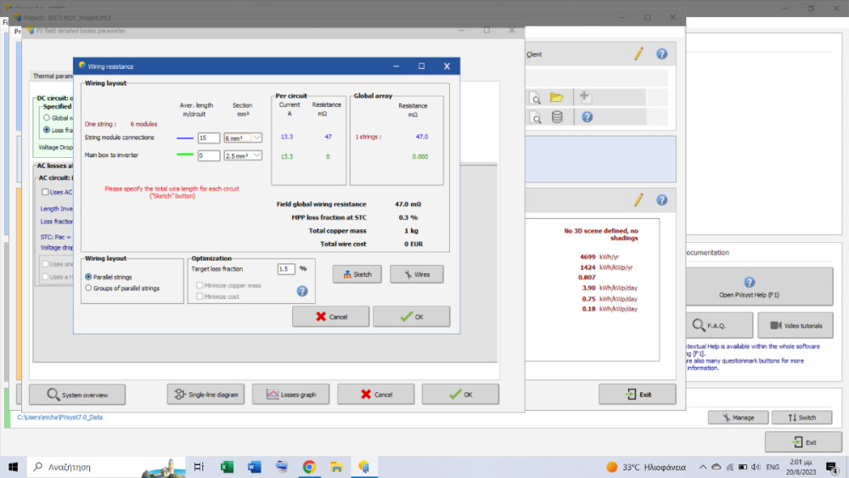Select the Parallel strings radio button
The width and height of the screenshot is (849, 478).
tap(89, 277)
